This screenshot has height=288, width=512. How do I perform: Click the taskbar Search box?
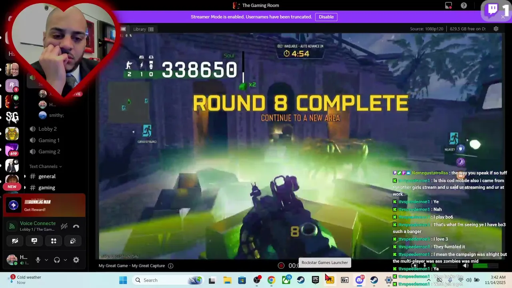168,280
